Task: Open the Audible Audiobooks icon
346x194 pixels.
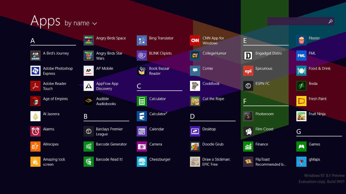Action: pos(89,101)
